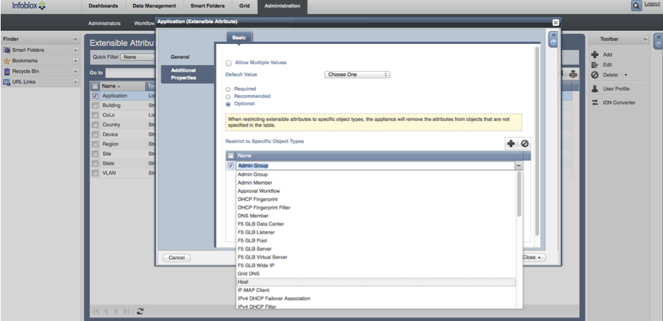Click the Delete circle icon in Toolbar
This screenshot has height=321, width=663.
[x=595, y=75]
